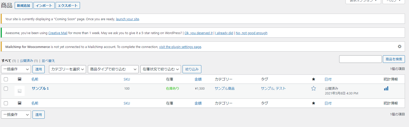This screenshot has width=409, height=127.
Task: Expand the カテゴリーを選択 dropdown
Action: [x=68, y=69]
